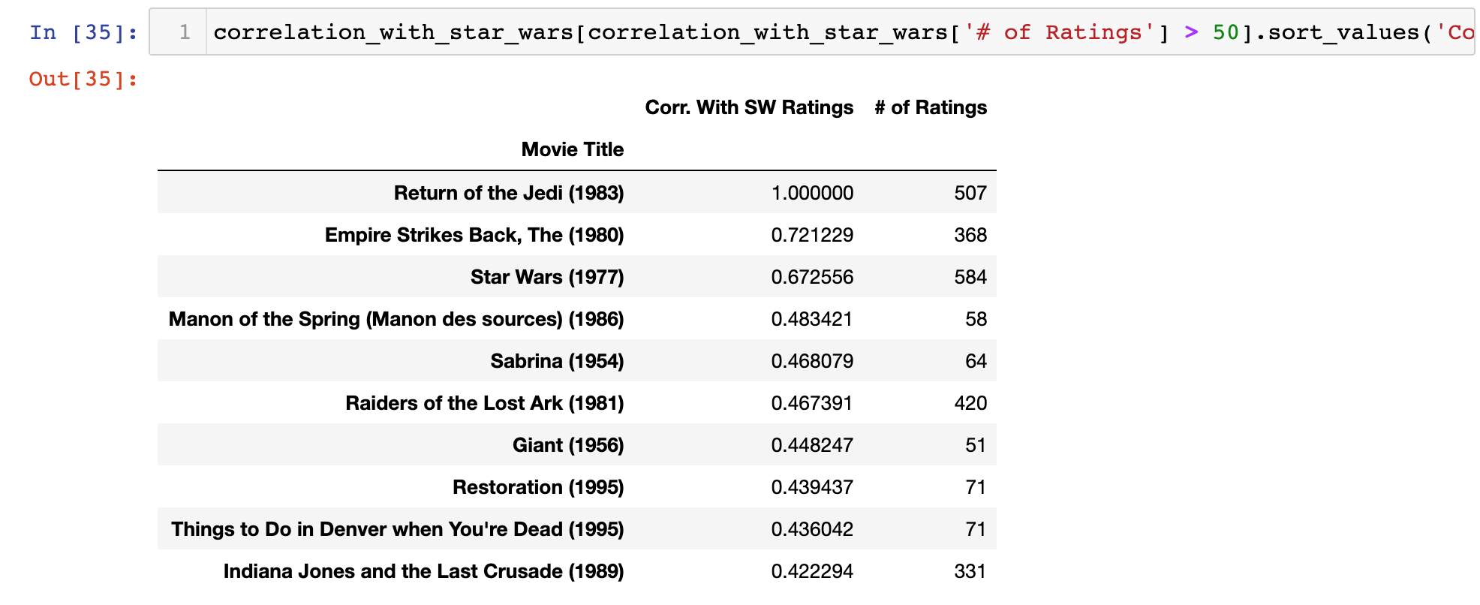The height and width of the screenshot is (605, 1480).
Task: Click line number 1 in the code cell
Action: click(x=185, y=32)
